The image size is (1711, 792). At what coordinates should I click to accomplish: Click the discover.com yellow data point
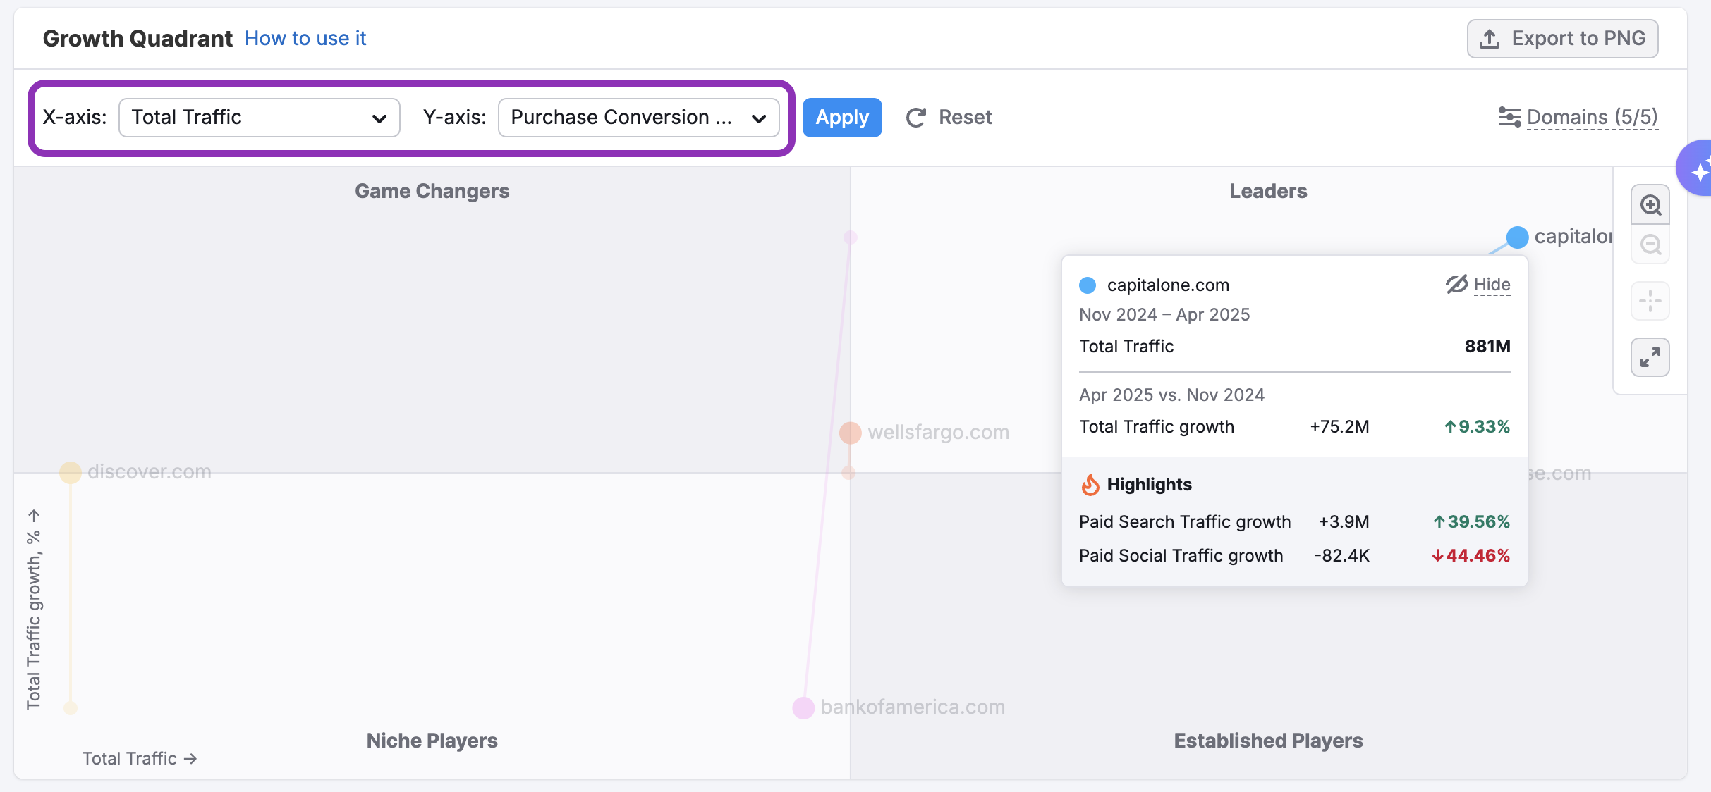point(71,472)
